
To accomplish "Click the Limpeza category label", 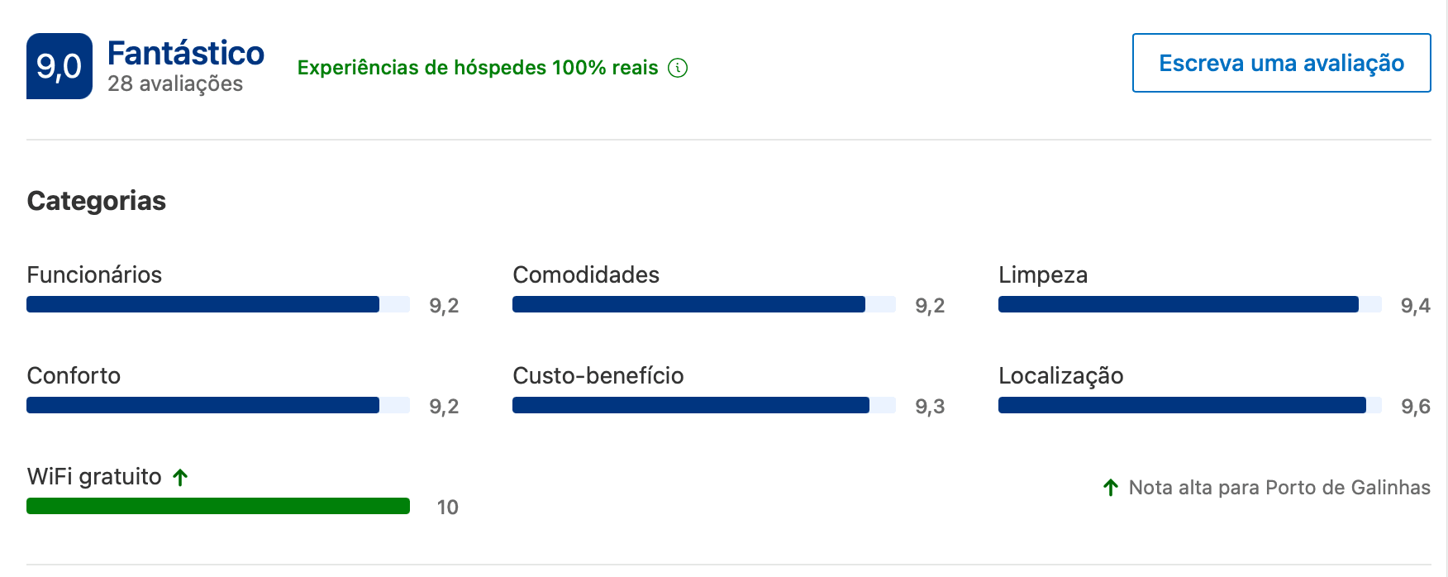I will (x=1043, y=275).
